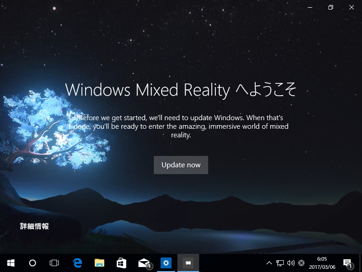Show hidden system tray icons
The height and width of the screenshot is (272, 362).
coord(269,263)
